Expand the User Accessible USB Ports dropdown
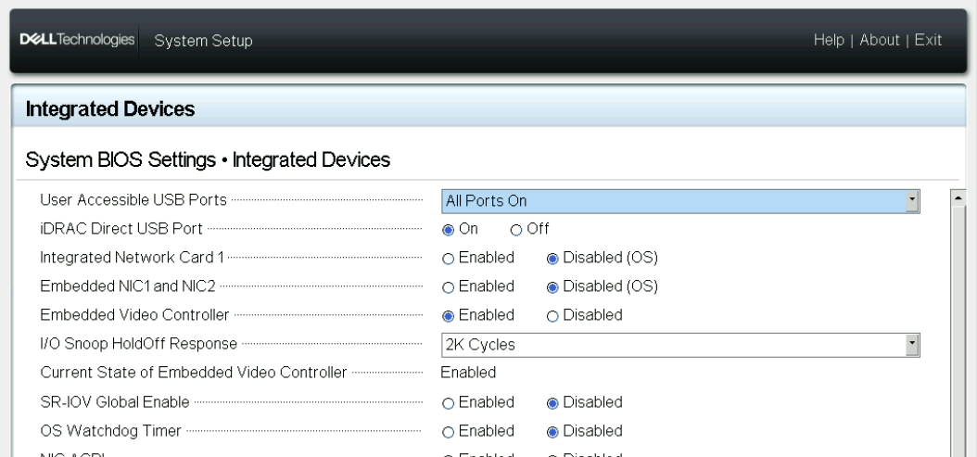This screenshot has height=457, width=977. pos(672,200)
